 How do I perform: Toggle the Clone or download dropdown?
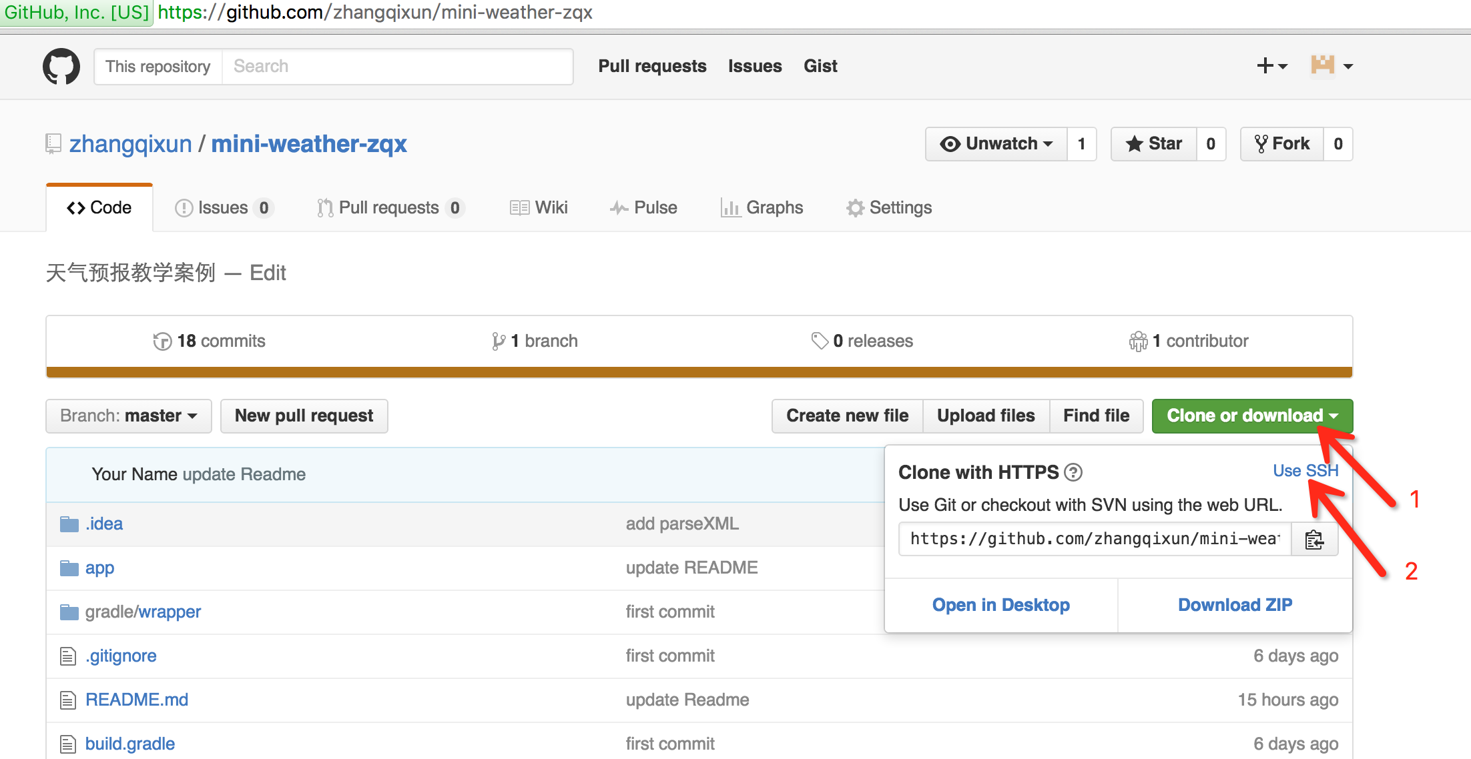coord(1253,416)
